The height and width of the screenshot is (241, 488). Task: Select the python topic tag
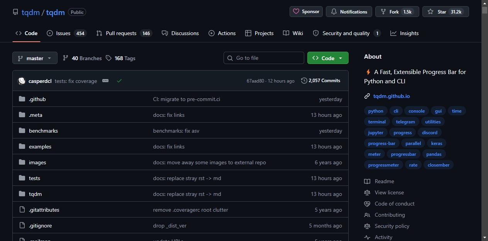[376, 111]
